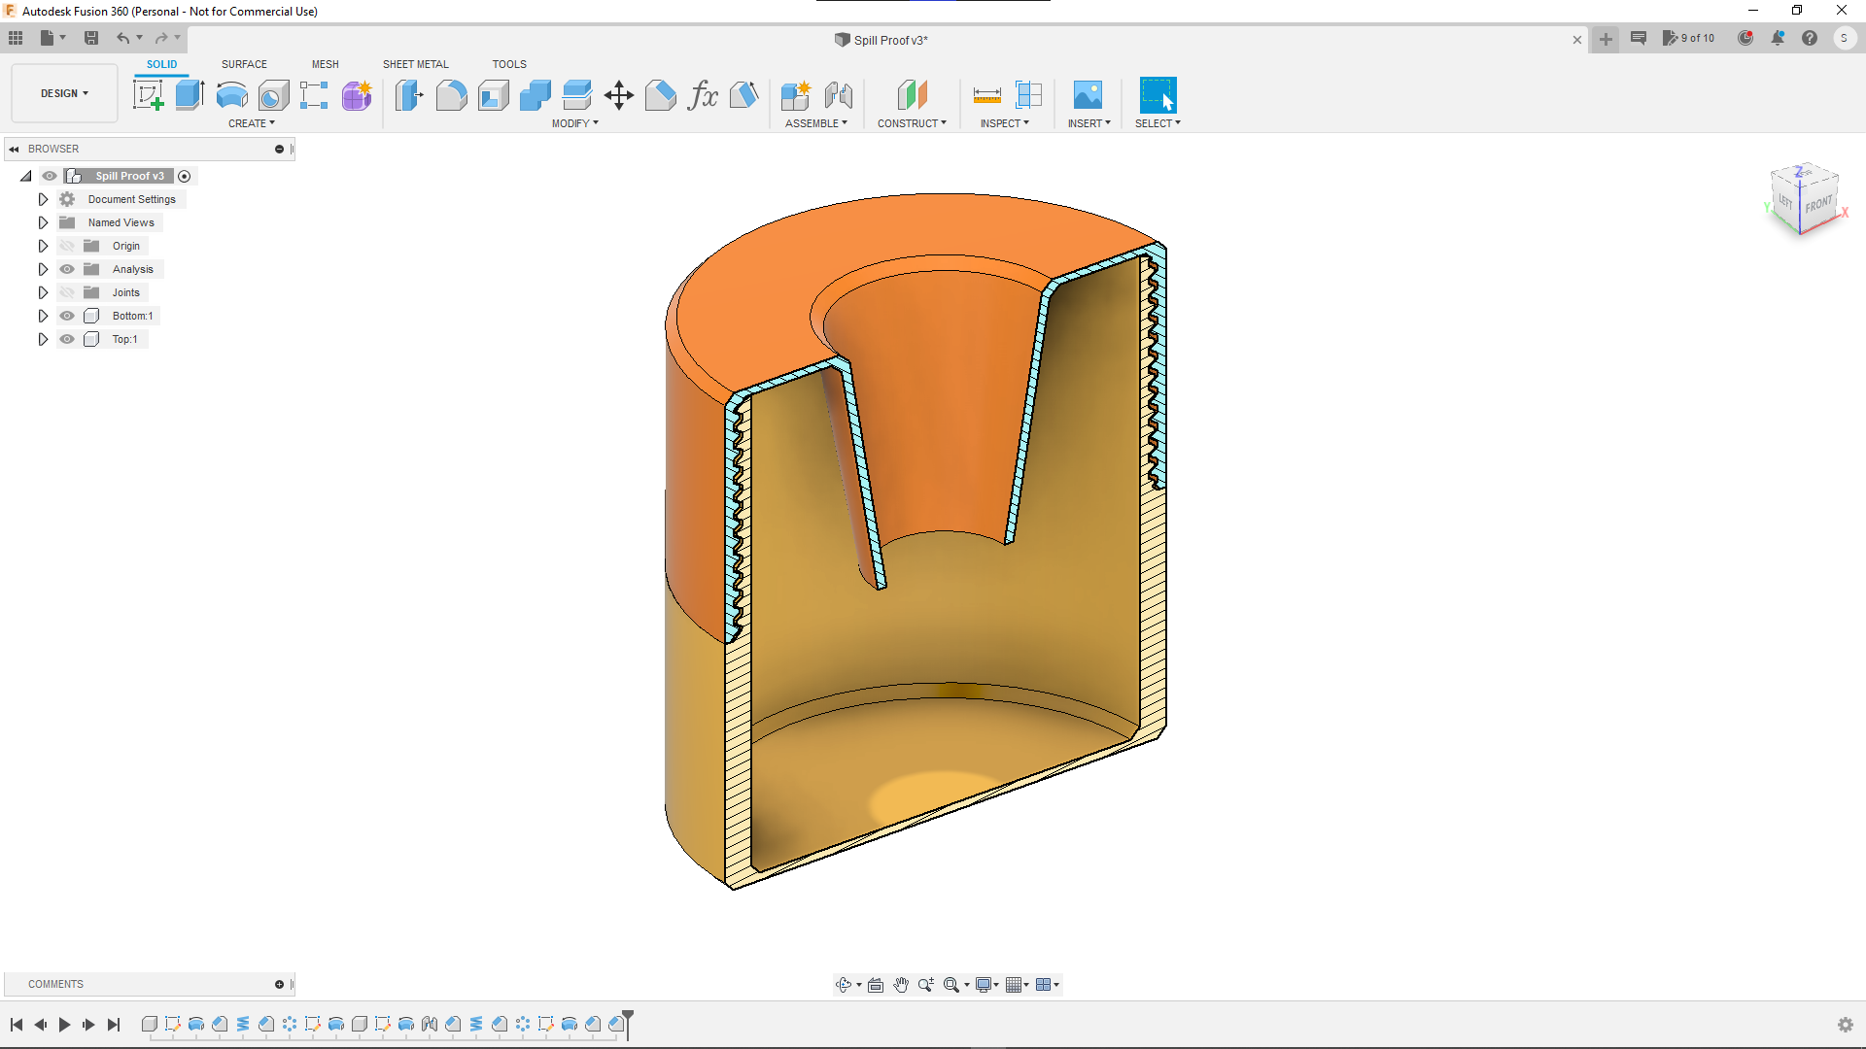Select the Create Sketch tool
Viewport: 1866px width, 1049px height.
coord(148,95)
